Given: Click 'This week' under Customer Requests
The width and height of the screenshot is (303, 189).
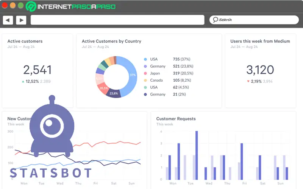Looking at the screenshot, I should point(165,124).
